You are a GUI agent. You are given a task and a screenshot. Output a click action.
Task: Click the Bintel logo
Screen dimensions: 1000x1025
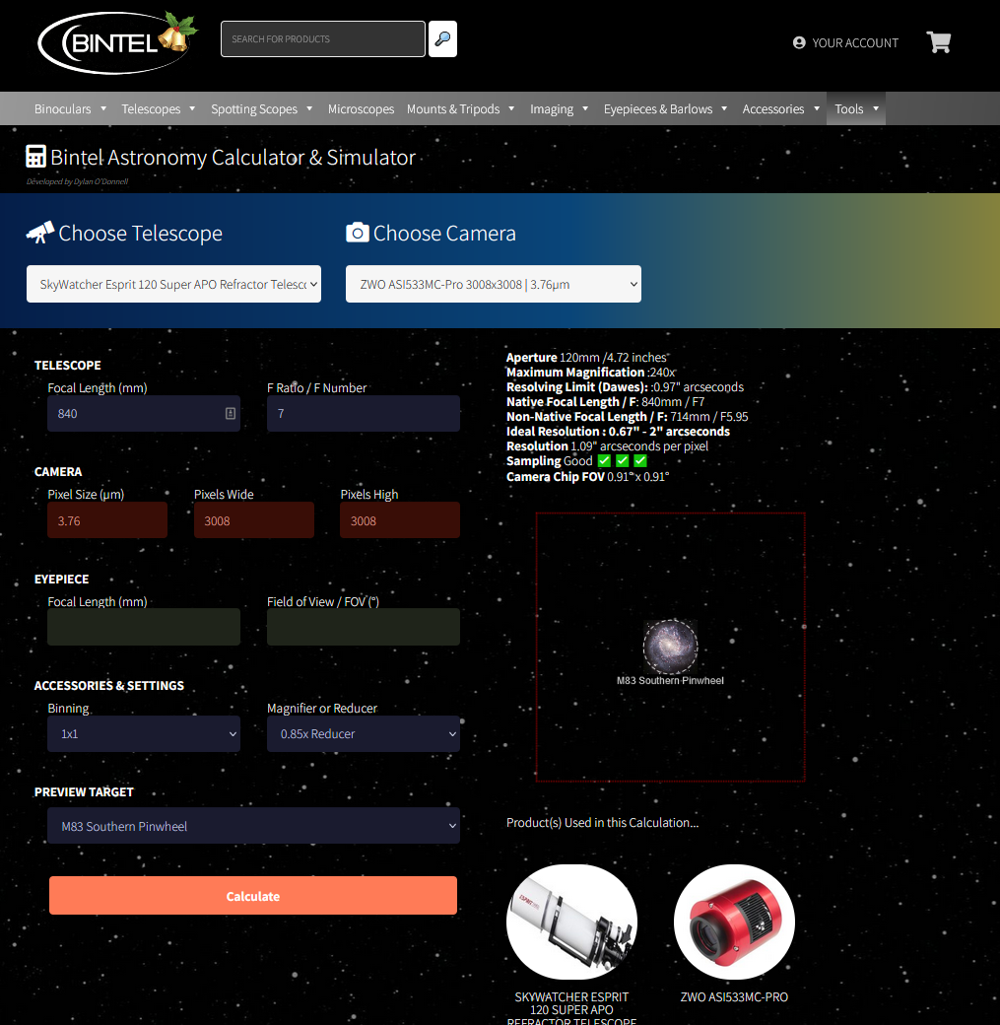point(117,42)
